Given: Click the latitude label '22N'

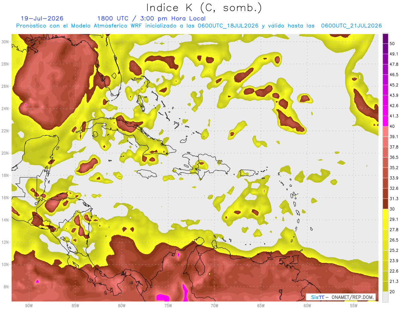Looking at the screenshot, I should [x=6, y=131].
